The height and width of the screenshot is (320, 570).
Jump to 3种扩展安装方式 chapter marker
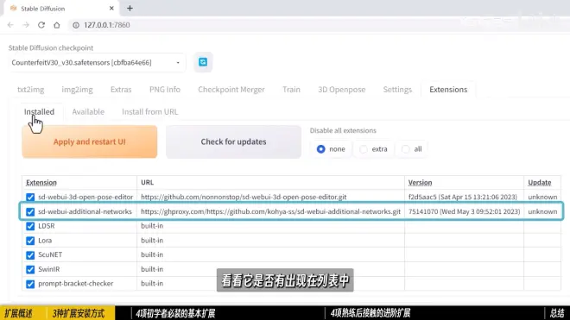click(79, 313)
